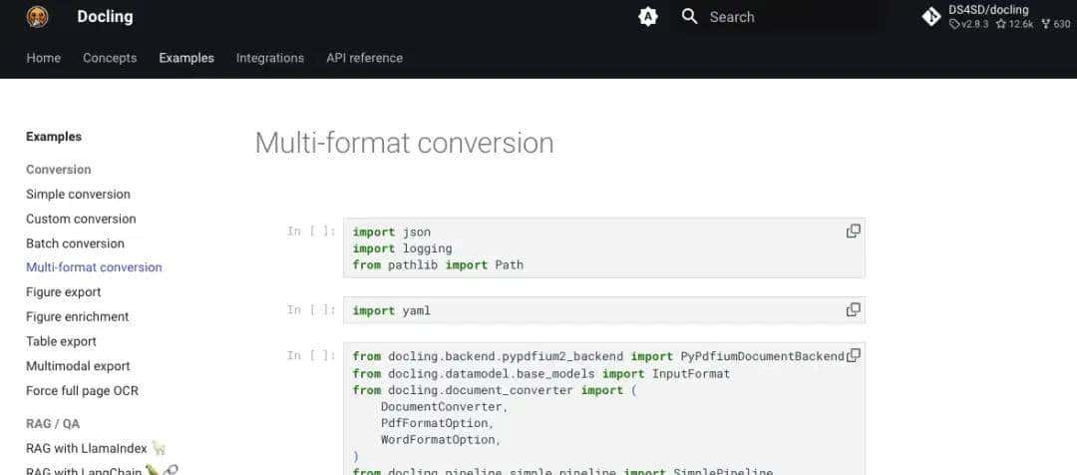This screenshot has width=1077, height=475.
Task: Open Batch conversion in the sidebar
Action: point(75,243)
